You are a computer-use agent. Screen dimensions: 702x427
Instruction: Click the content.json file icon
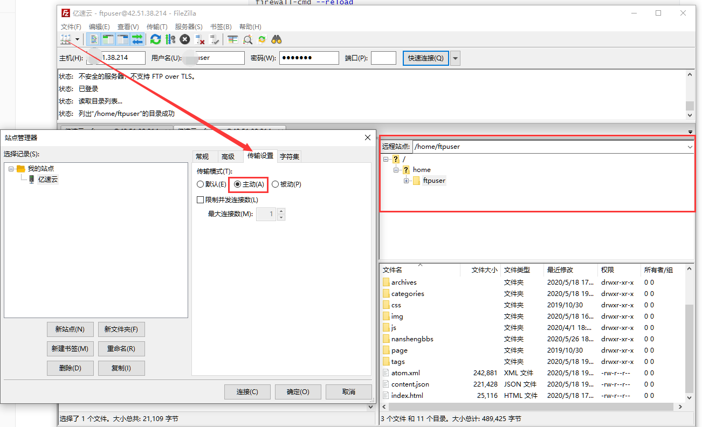tap(386, 384)
